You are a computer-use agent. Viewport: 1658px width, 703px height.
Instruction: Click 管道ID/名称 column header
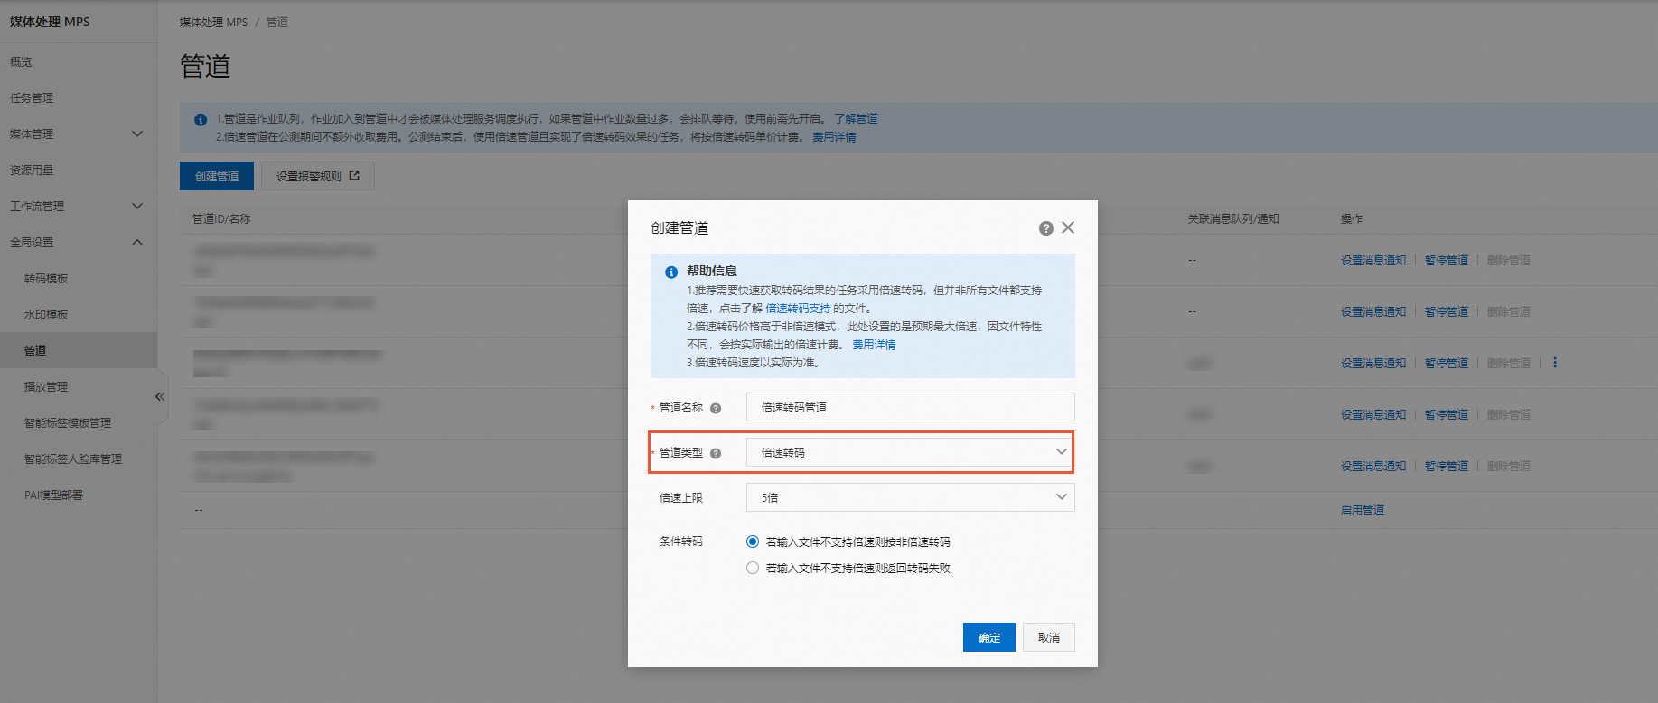[221, 218]
